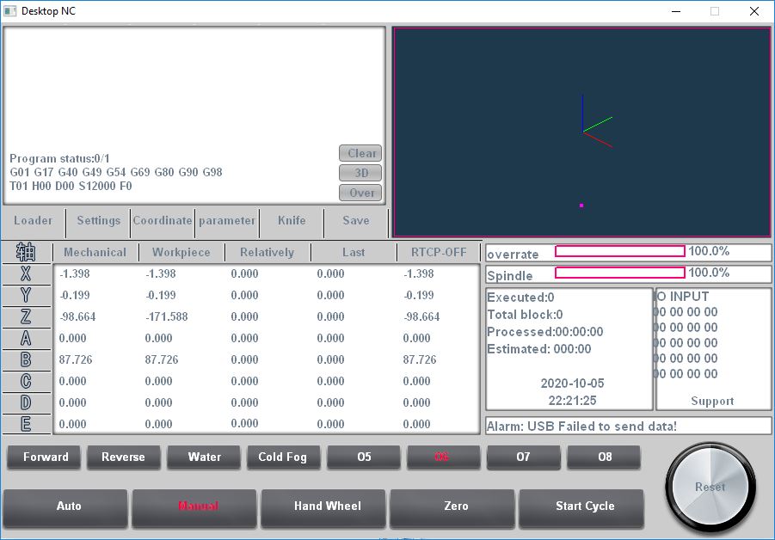The width and height of the screenshot is (775, 540).
Task: Select the B axis label button
Action: click(x=26, y=360)
